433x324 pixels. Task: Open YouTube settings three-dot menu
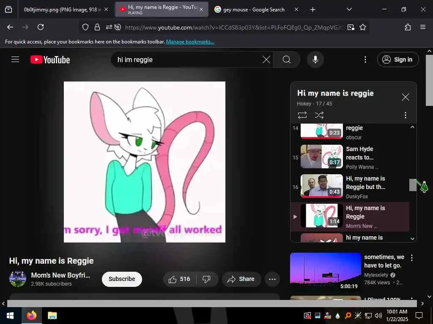pyautogui.click(x=365, y=59)
